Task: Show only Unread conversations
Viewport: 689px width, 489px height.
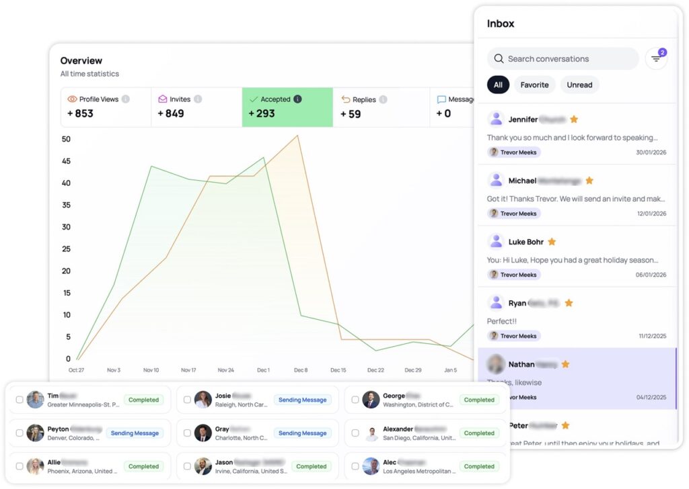Action: tap(579, 85)
